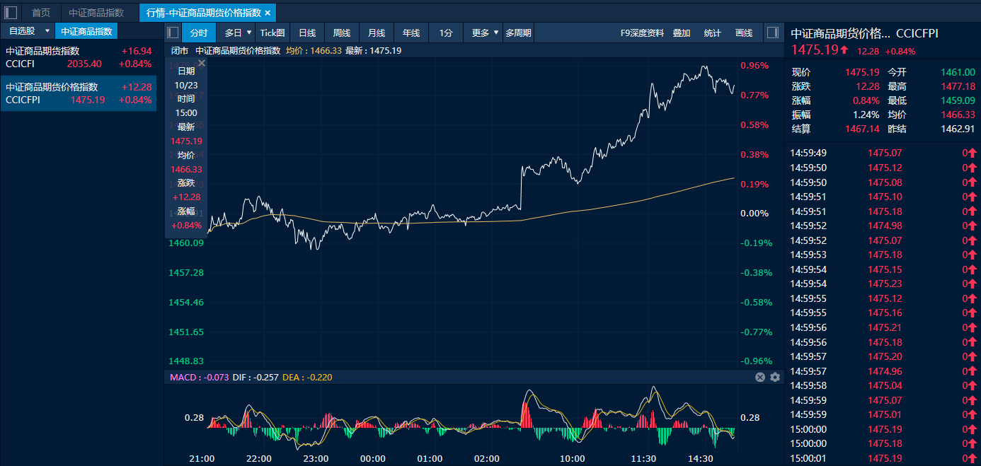Select CCICFI 中证商品期货指数 in watchlist
This screenshot has width=981, height=466.
78,57
